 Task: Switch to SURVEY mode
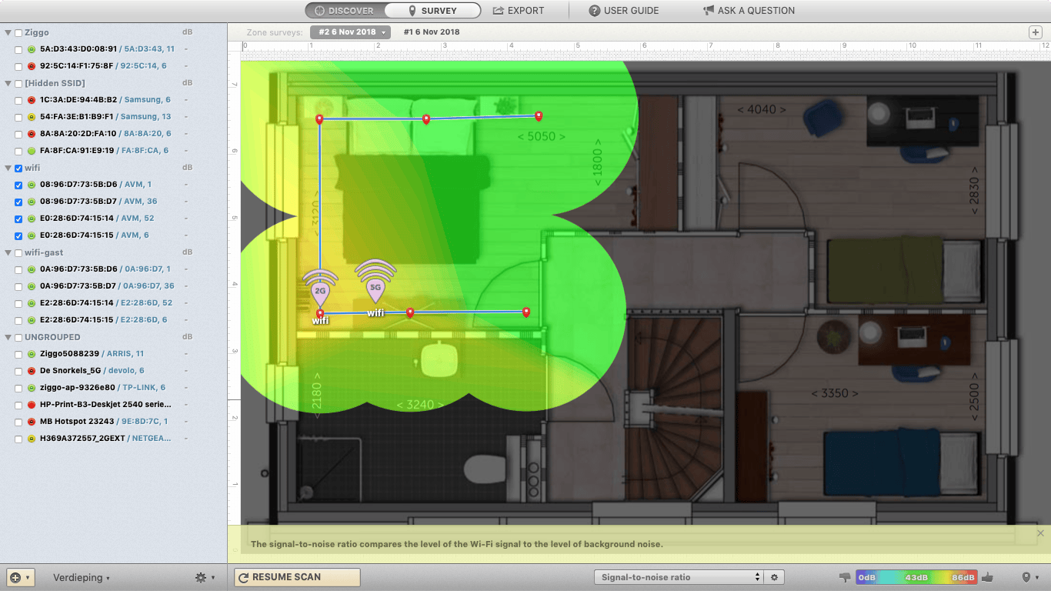click(x=433, y=11)
